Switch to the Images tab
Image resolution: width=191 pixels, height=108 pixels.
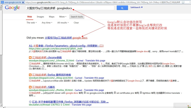40,17
